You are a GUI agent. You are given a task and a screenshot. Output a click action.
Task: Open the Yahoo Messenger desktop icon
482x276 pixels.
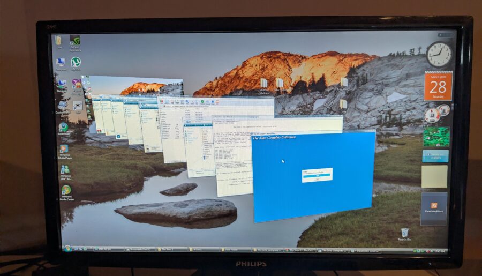77,84
